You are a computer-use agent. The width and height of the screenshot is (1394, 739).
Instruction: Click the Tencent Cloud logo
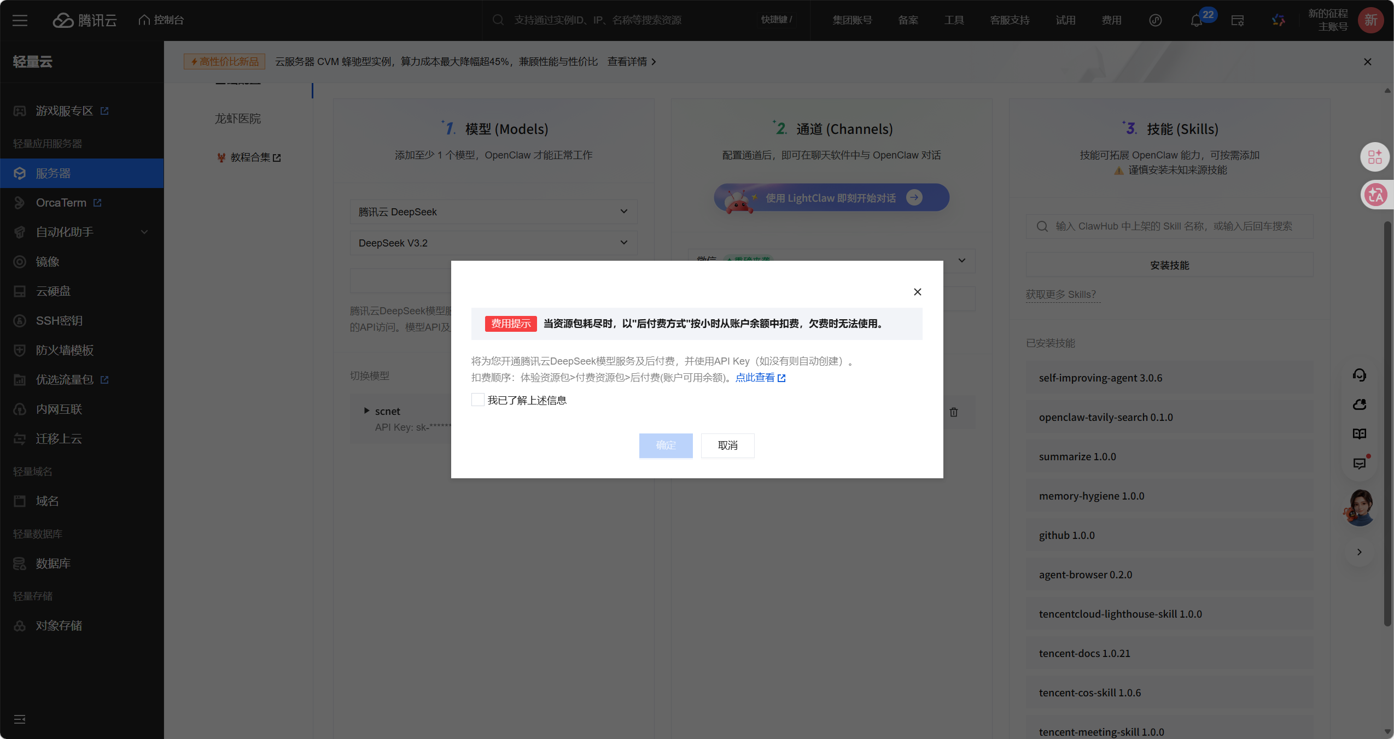point(85,20)
